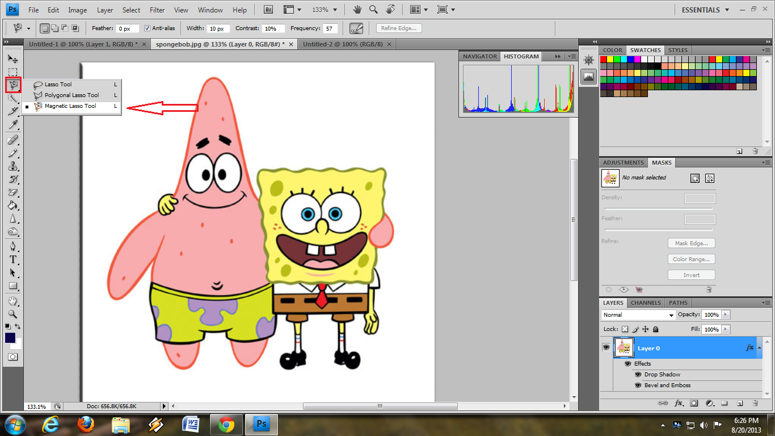Open the Filter menu
The image size is (775, 436).
point(157,10)
